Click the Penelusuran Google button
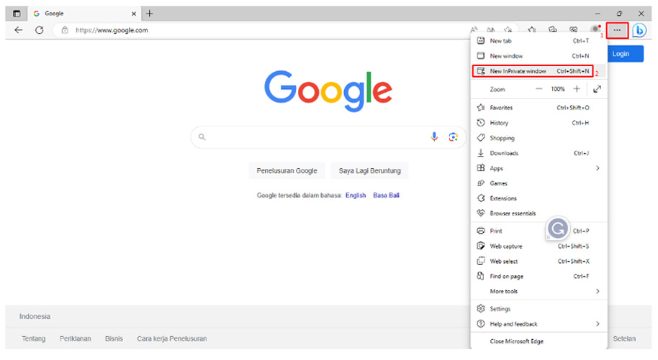Screen dimensions: 658x360 click(287, 171)
